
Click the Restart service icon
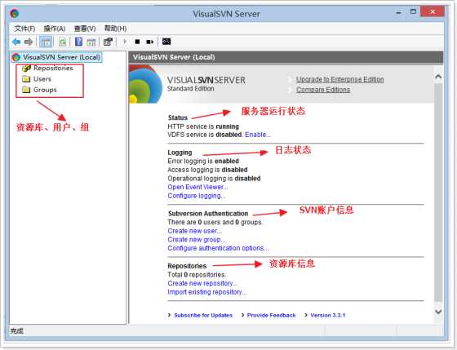coord(150,42)
